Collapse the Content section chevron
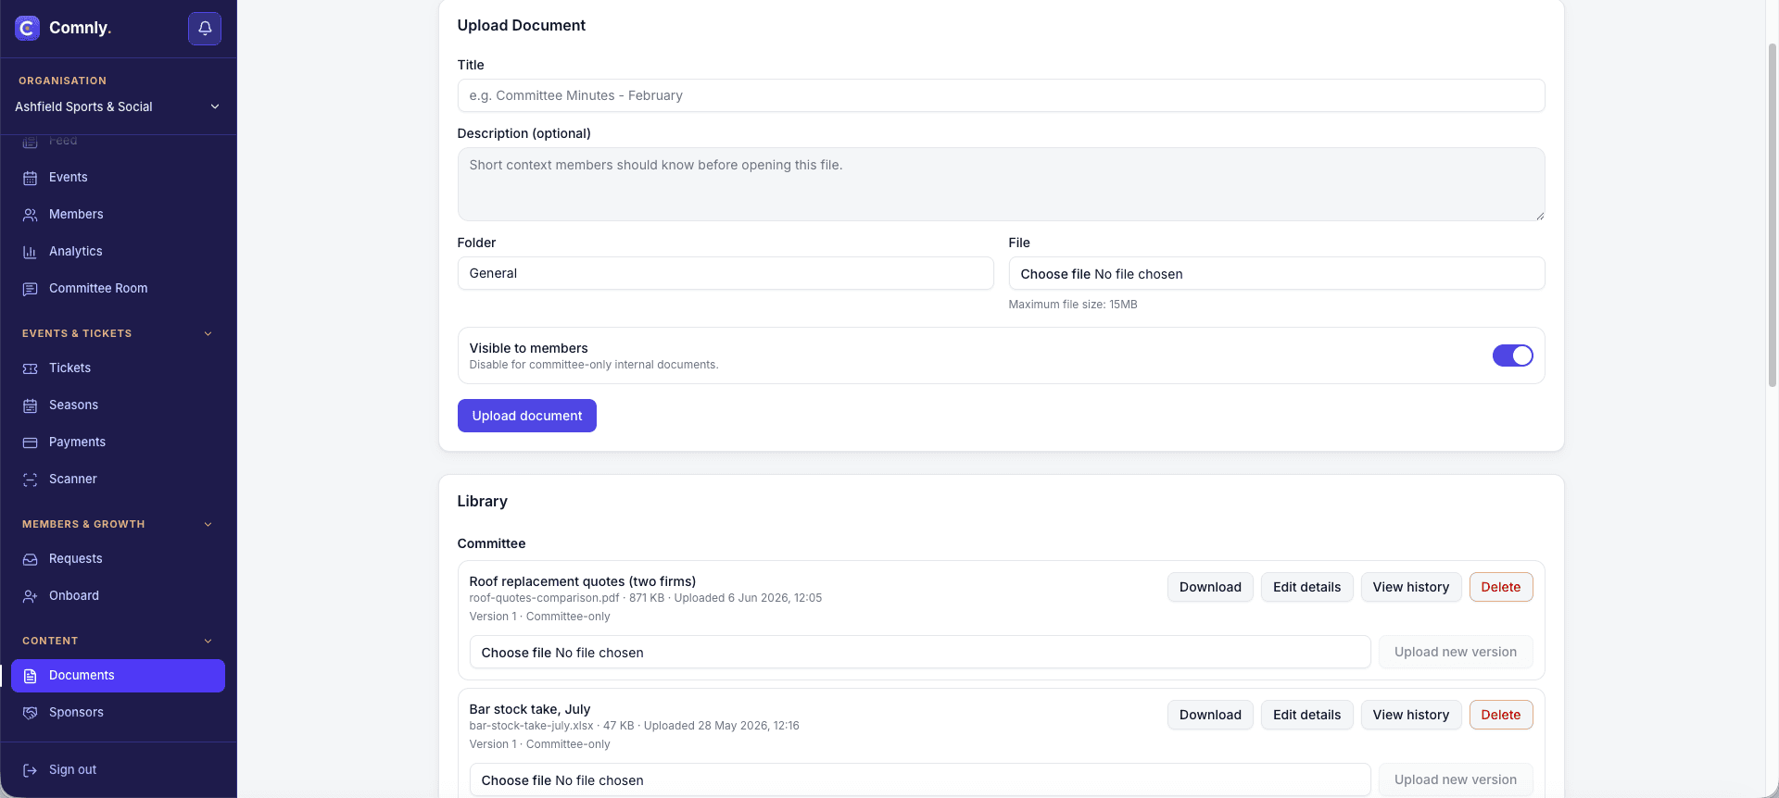Image resolution: width=1779 pixels, height=798 pixels. [x=208, y=641]
